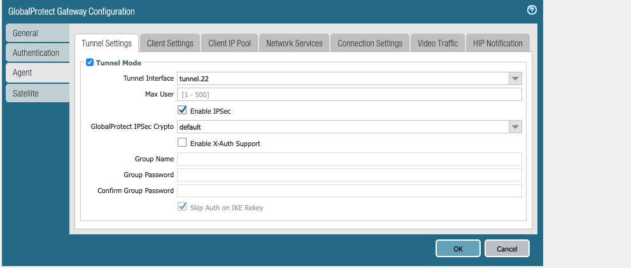The image size is (631, 268).
Task: Select the Agent side tab
Action: coord(38,72)
